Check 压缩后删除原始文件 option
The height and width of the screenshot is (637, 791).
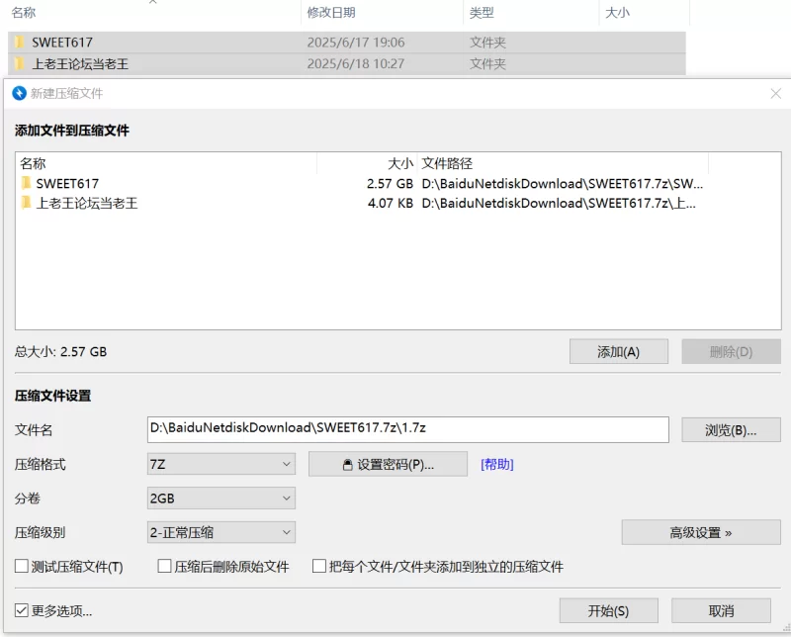pos(164,566)
